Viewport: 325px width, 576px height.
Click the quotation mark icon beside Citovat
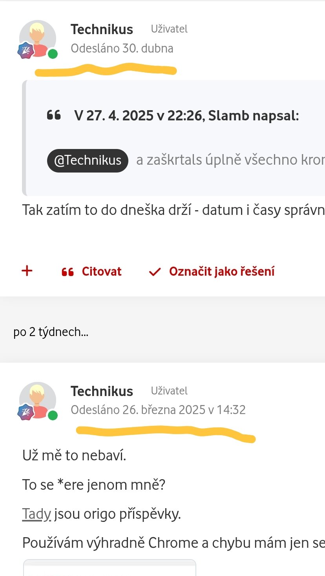pyautogui.click(x=68, y=272)
